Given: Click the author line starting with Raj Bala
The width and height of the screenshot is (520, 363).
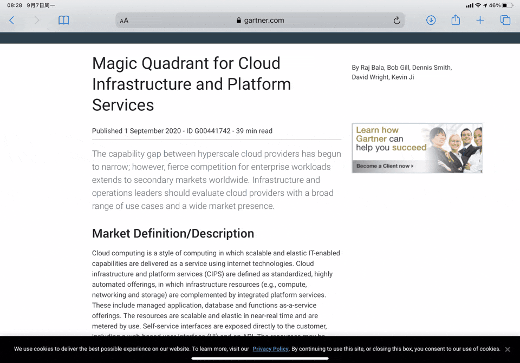Looking at the screenshot, I should (x=401, y=68).
